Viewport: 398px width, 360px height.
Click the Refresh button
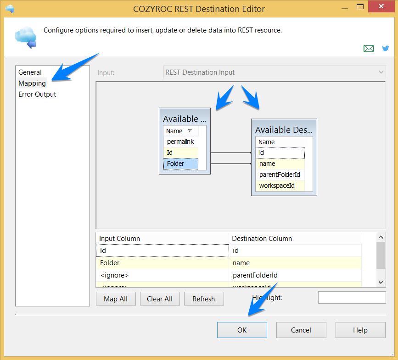click(x=203, y=299)
